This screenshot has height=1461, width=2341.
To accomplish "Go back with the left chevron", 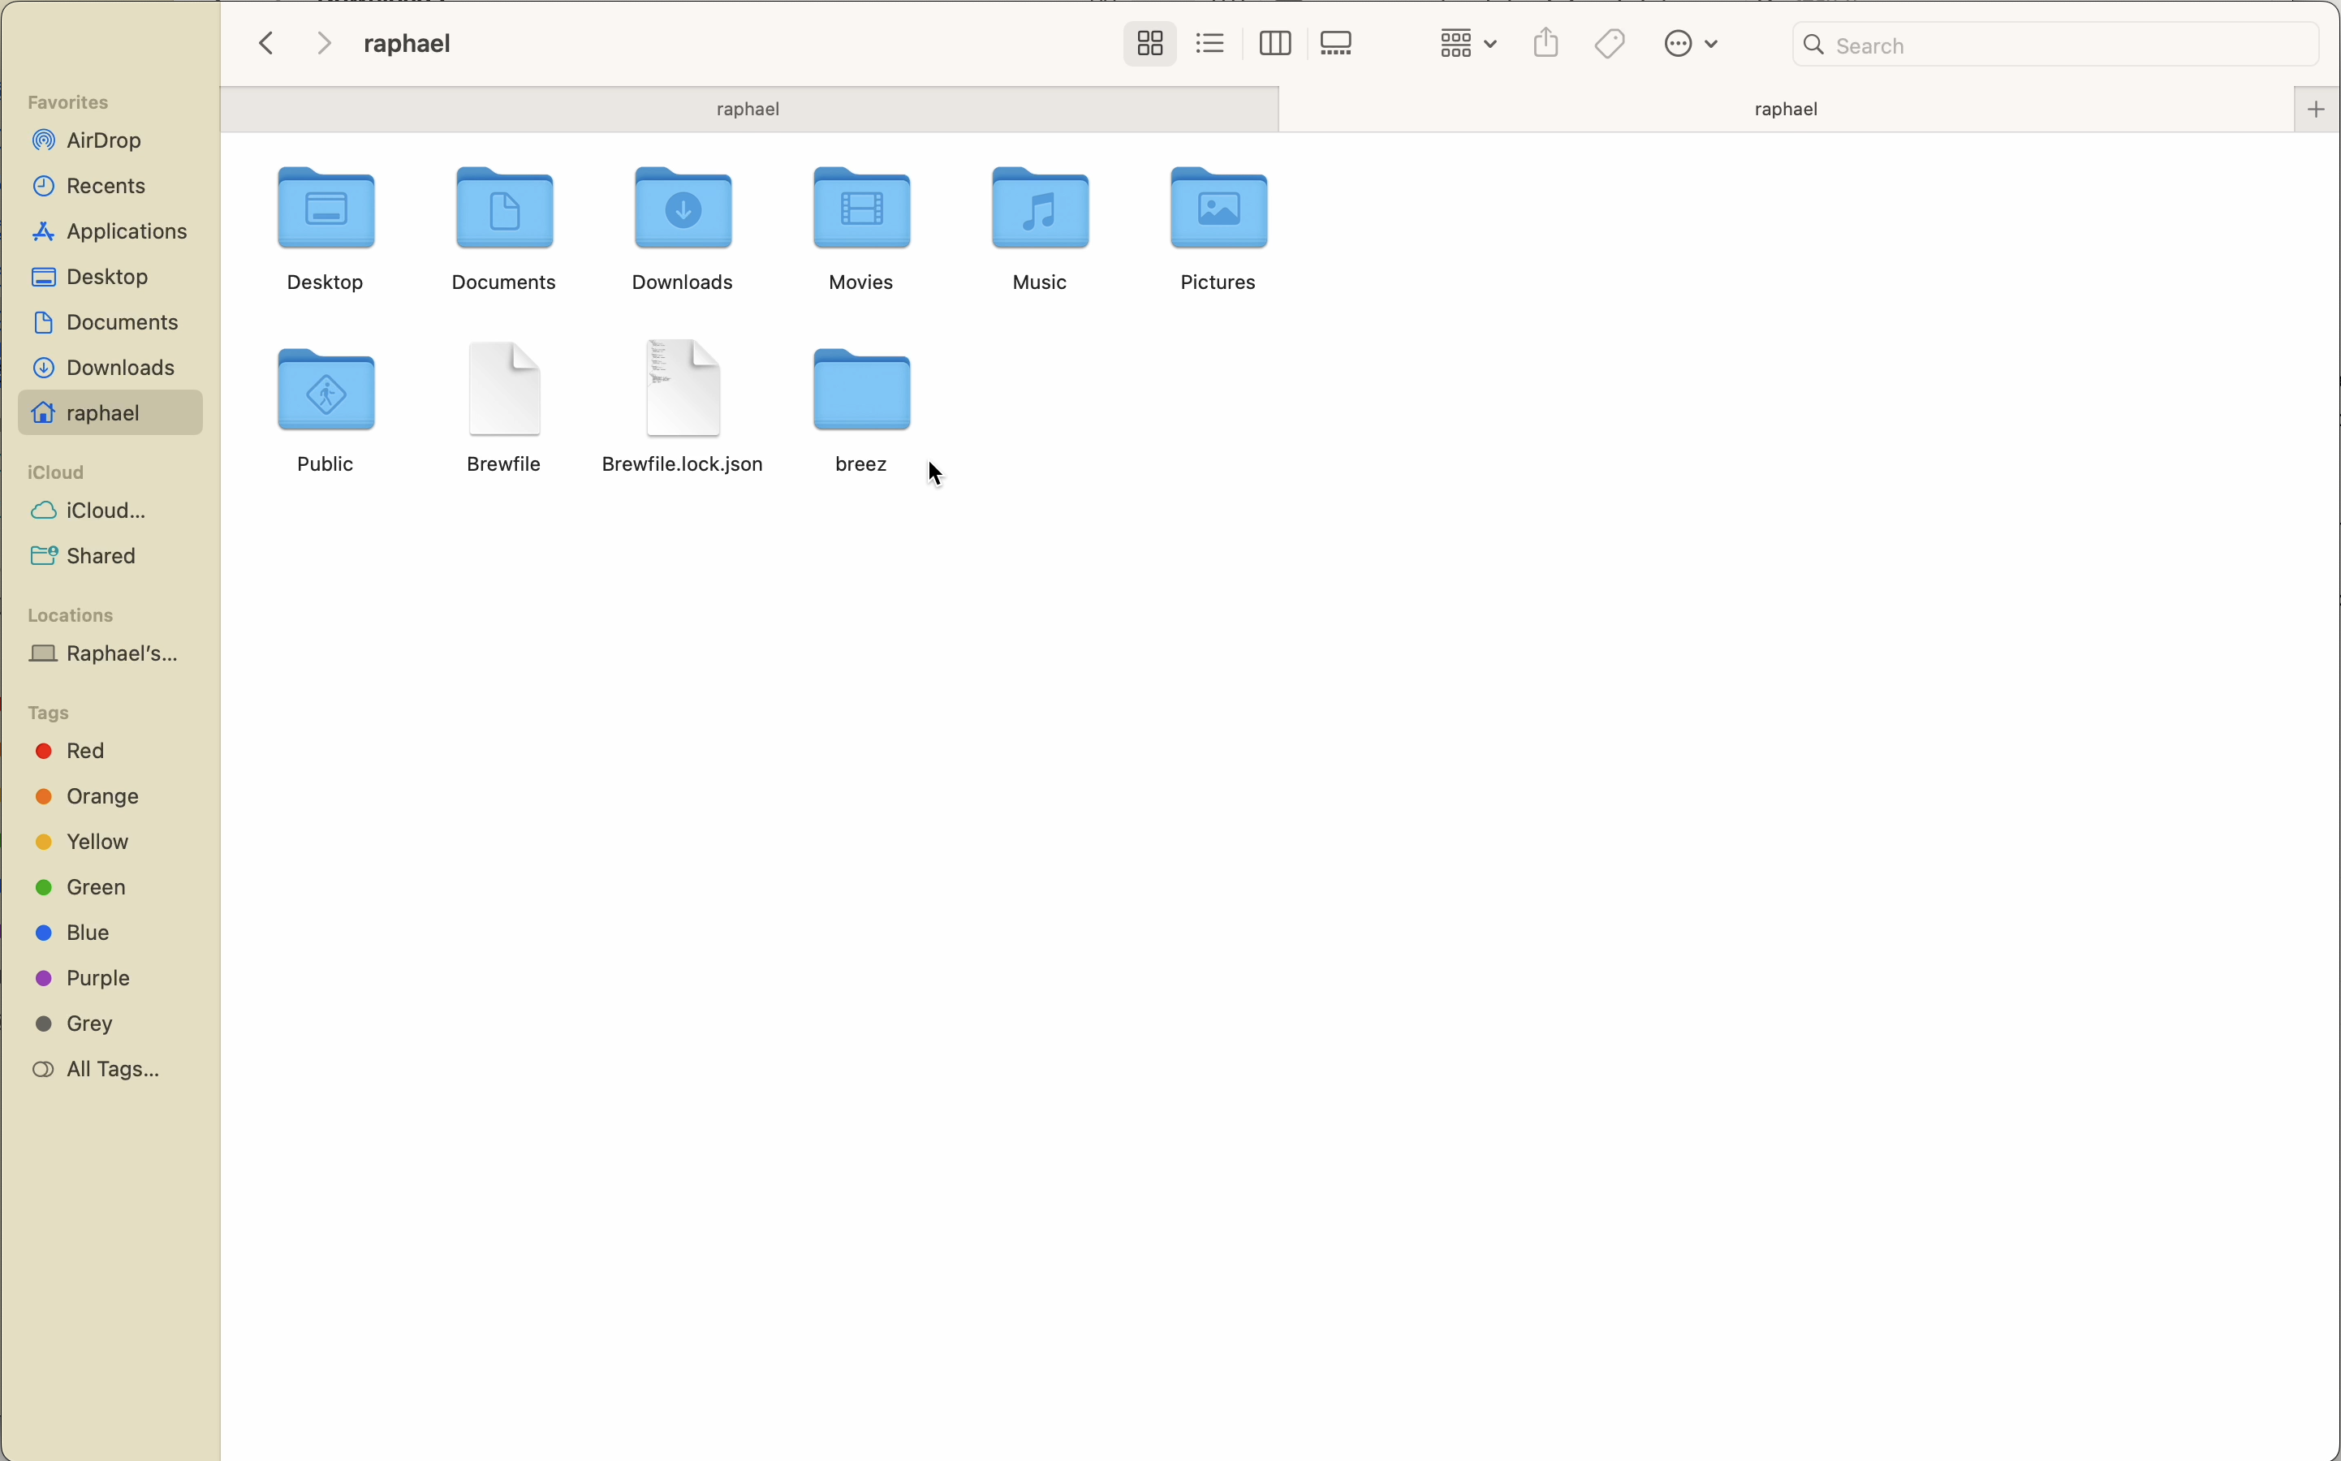I will point(268,44).
